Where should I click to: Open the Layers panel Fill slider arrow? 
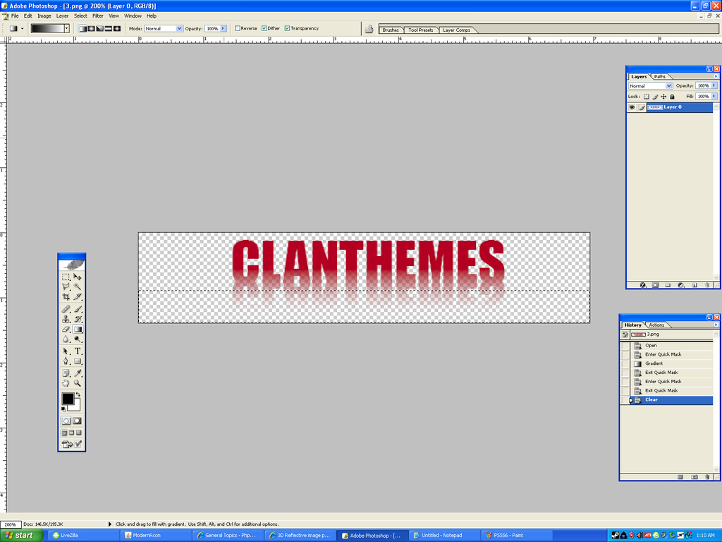714,96
